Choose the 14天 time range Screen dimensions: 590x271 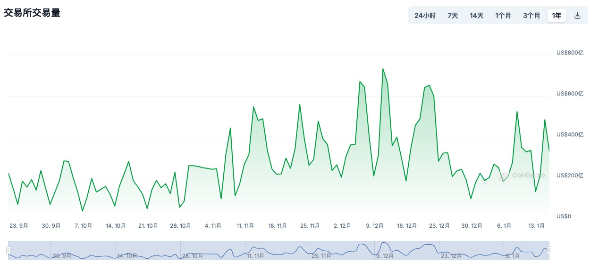476,16
